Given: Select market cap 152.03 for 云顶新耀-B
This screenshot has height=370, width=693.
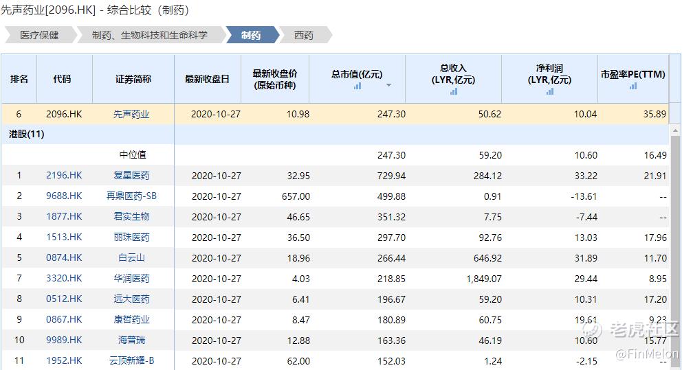Looking at the screenshot, I should click(391, 361).
